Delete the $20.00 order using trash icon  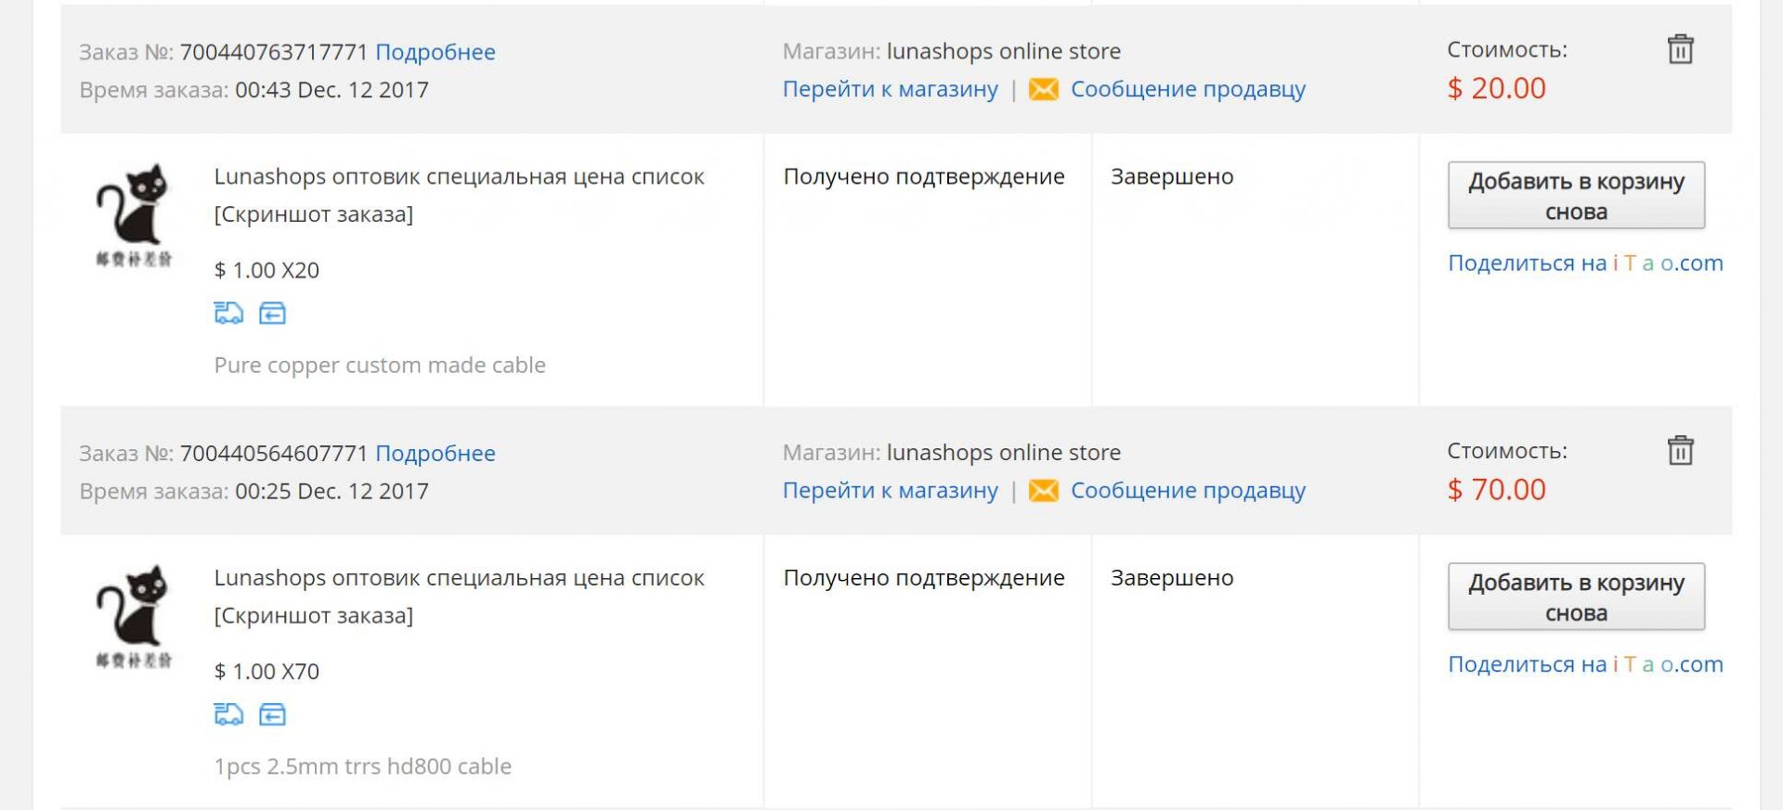point(1680,49)
